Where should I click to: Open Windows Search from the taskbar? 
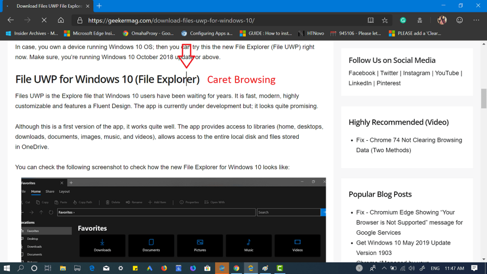[20, 268]
